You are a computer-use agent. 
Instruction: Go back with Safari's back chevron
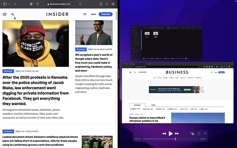point(16,4)
